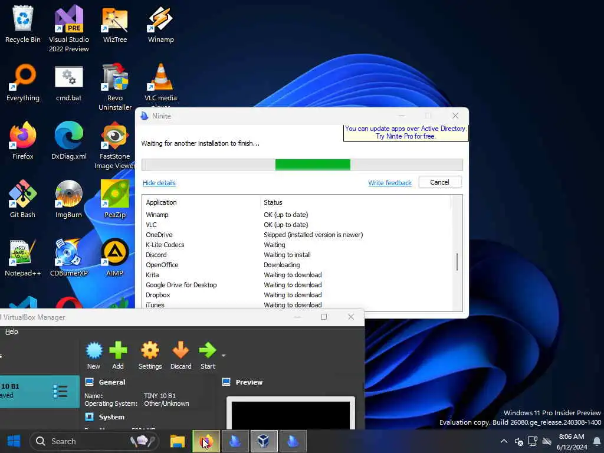Select the AIMP desktop icon
The height and width of the screenshot is (453, 604).
(115, 258)
